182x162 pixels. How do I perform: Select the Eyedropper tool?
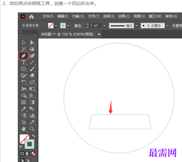[x=24, y=109]
